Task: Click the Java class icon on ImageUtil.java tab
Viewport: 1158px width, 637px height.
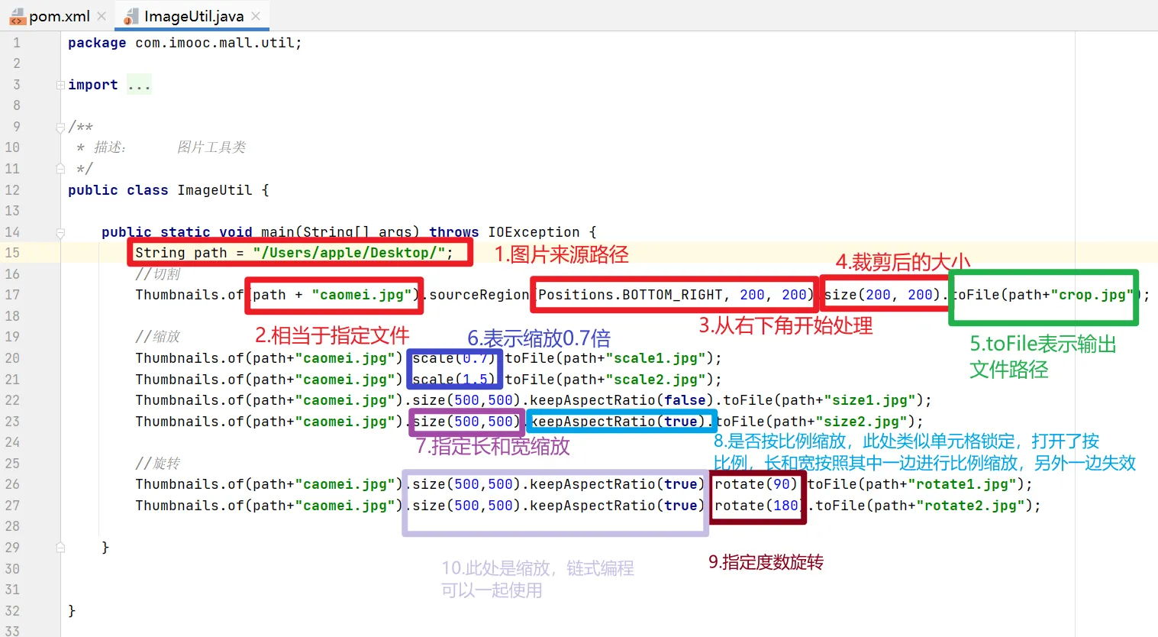Action: coord(131,17)
